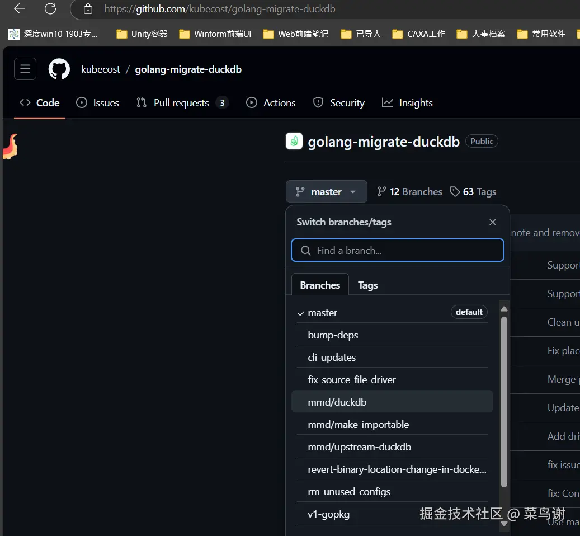580x536 pixels.
Task: Open the Unity容器 bookmark folder
Action: 142,34
